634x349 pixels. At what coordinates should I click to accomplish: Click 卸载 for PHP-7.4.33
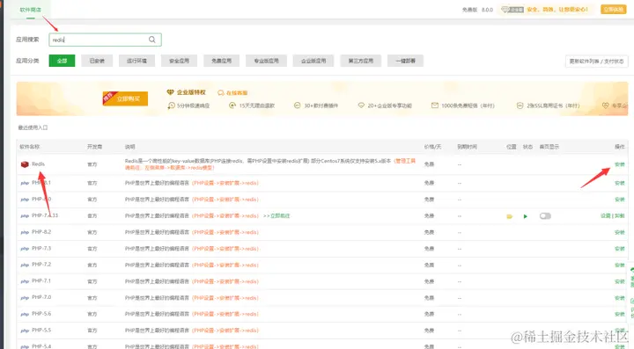(620, 216)
